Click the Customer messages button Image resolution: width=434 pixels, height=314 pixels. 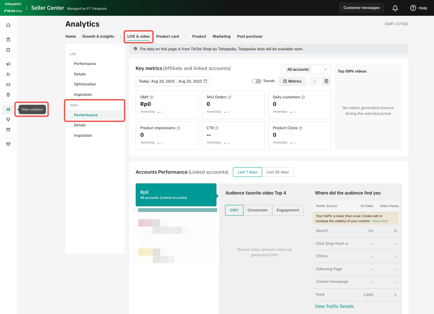(361, 8)
